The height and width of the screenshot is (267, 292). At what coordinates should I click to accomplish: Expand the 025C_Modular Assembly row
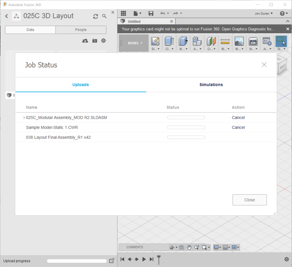[x=24, y=118]
